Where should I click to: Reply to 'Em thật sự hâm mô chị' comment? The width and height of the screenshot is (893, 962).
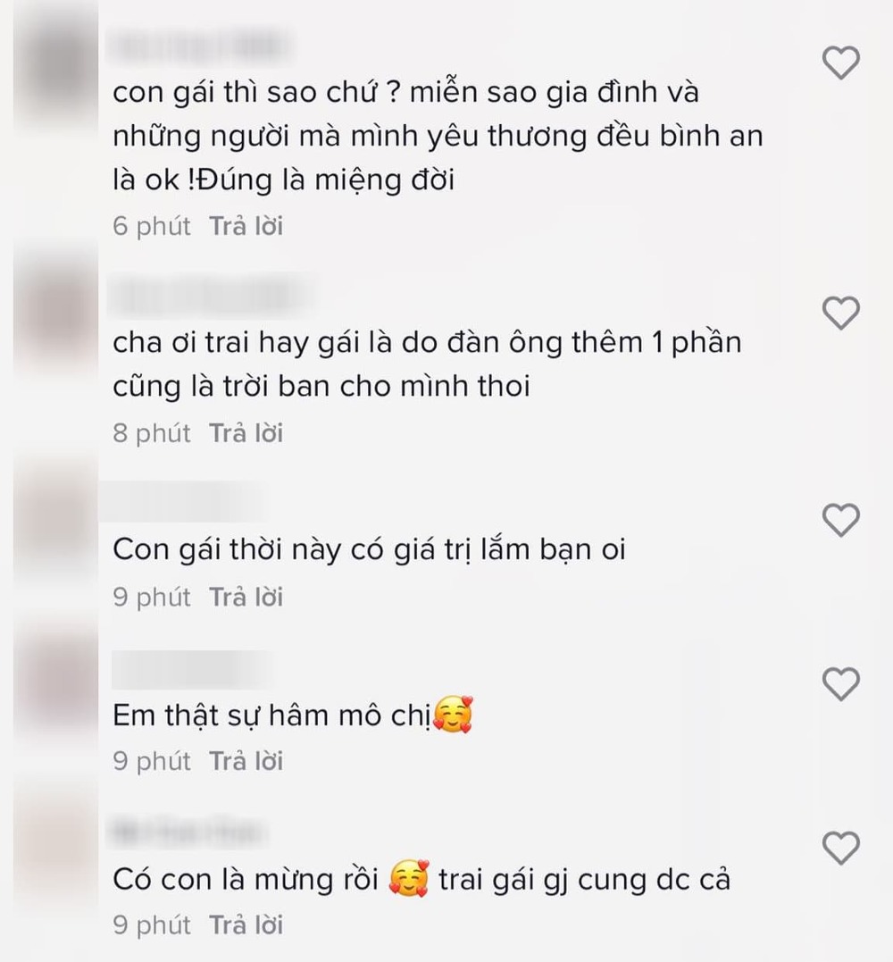point(246,761)
